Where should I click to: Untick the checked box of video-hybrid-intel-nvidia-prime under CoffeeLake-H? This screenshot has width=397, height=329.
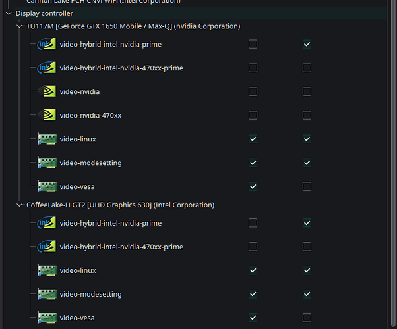point(307,223)
